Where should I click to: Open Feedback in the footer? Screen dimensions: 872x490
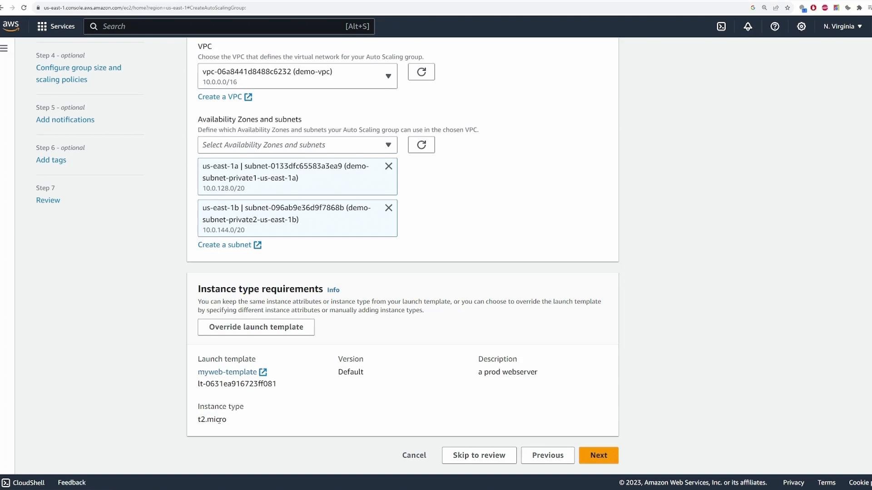pyautogui.click(x=72, y=482)
